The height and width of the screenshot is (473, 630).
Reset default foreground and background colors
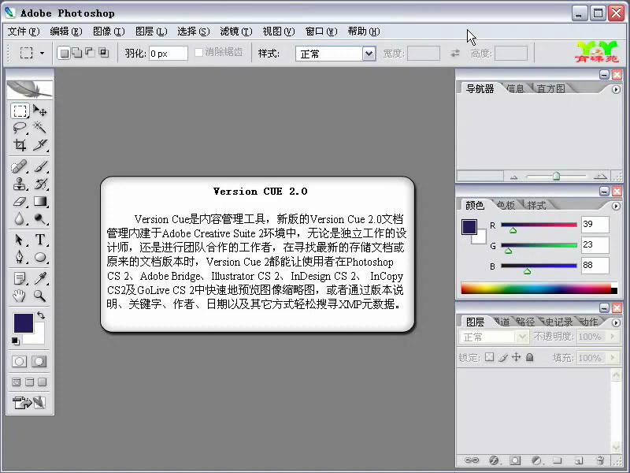[x=15, y=341]
